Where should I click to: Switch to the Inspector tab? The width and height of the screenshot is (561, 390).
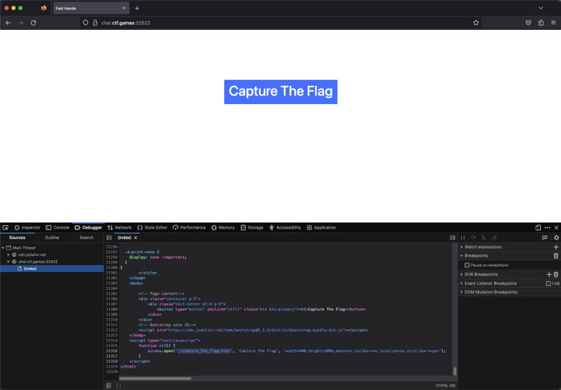(27, 228)
